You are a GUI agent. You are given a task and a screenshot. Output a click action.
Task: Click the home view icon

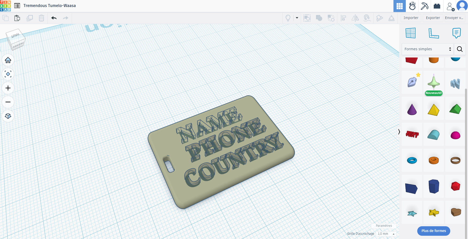(8, 60)
